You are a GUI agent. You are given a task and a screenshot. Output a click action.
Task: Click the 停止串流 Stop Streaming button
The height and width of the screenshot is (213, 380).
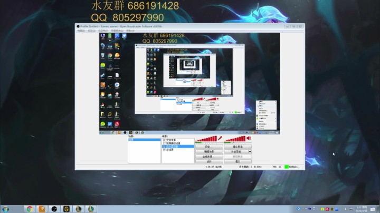pyautogui.click(x=237, y=147)
